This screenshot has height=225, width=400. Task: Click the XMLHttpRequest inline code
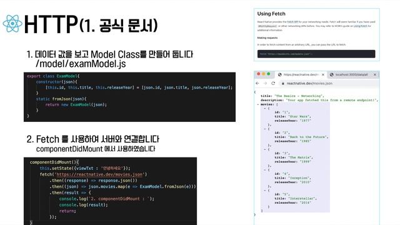pyautogui.click(x=267, y=26)
